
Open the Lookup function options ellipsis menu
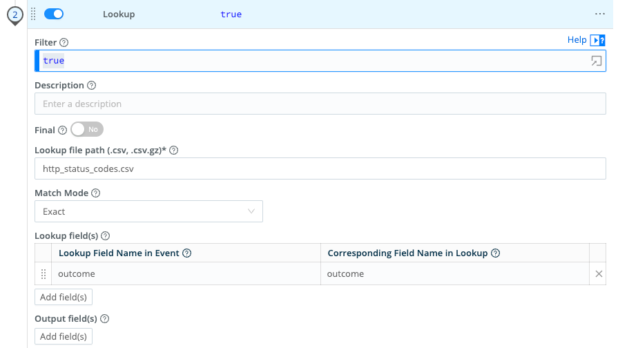pyautogui.click(x=599, y=14)
